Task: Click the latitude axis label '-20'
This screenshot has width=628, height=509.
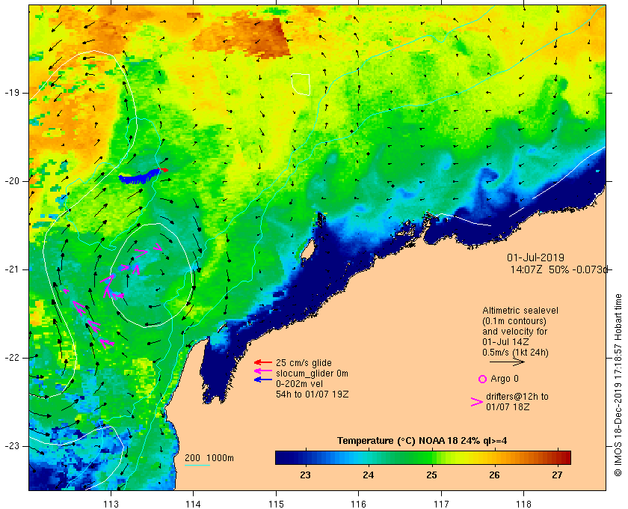Action: 11,181
